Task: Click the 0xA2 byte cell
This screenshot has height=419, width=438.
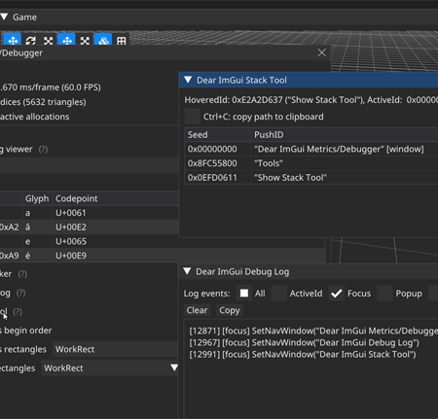Action: 9,227
